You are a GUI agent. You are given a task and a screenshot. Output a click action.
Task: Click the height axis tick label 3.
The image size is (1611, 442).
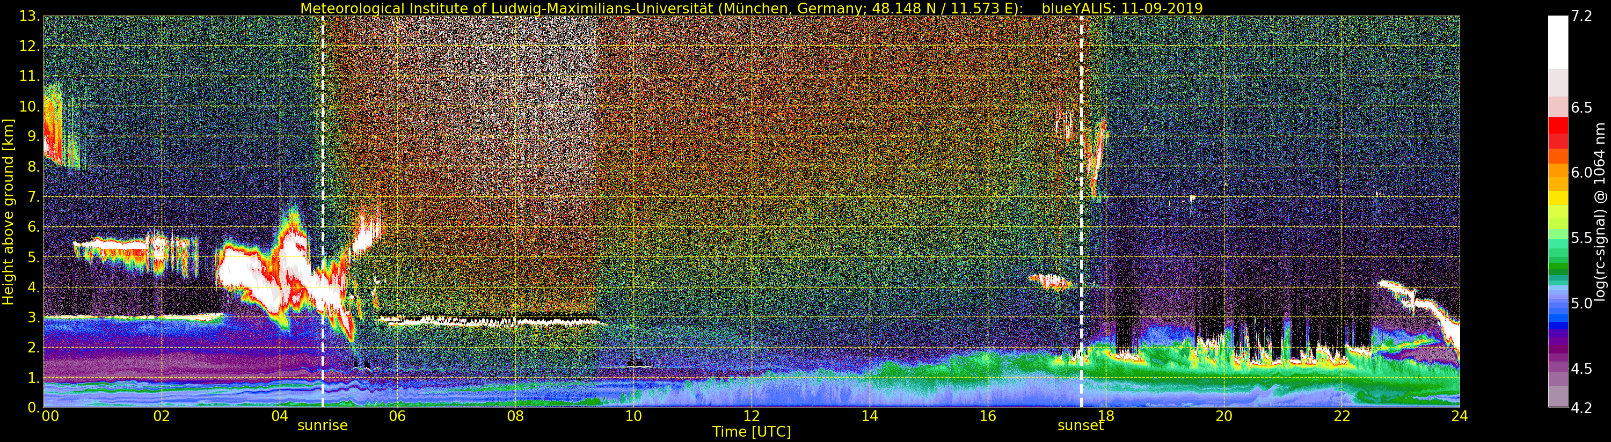click(34, 318)
